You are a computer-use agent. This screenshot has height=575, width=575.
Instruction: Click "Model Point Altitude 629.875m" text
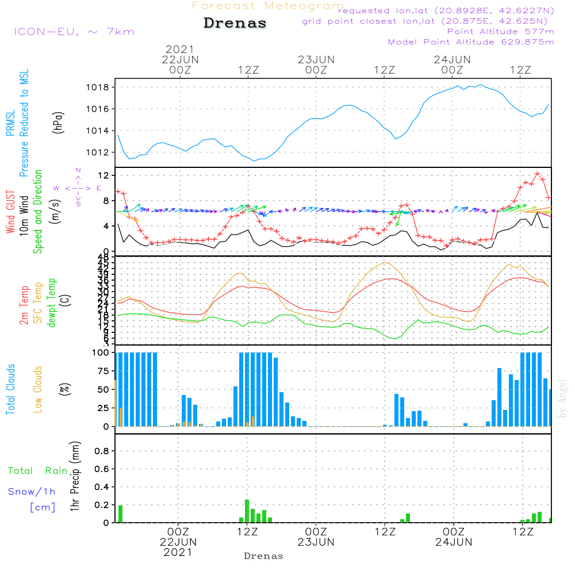click(x=471, y=42)
